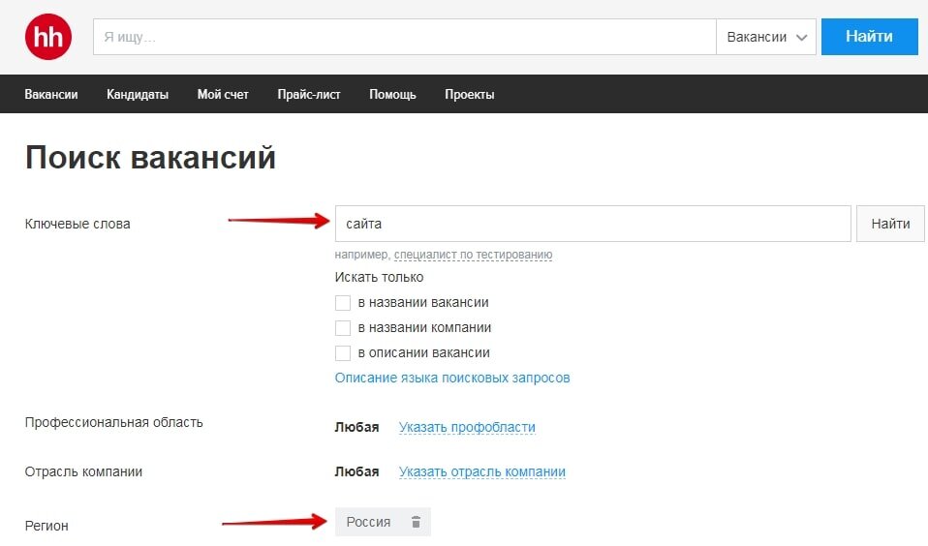Image resolution: width=928 pixels, height=546 pixels.
Task: Click the 'Ключевые слова' label
Action: pyautogui.click(x=77, y=224)
